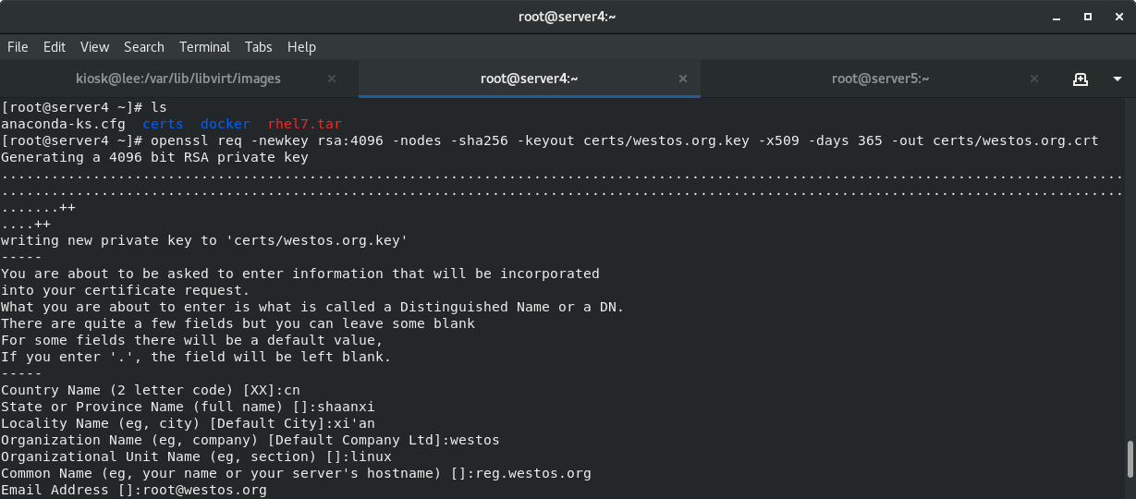Screen dimensions: 1136x499
Task: Click the new tab icon
Action: (x=1080, y=79)
